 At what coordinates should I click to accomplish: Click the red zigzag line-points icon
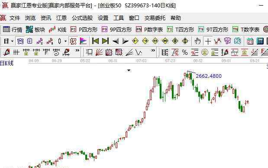[x=218, y=41]
